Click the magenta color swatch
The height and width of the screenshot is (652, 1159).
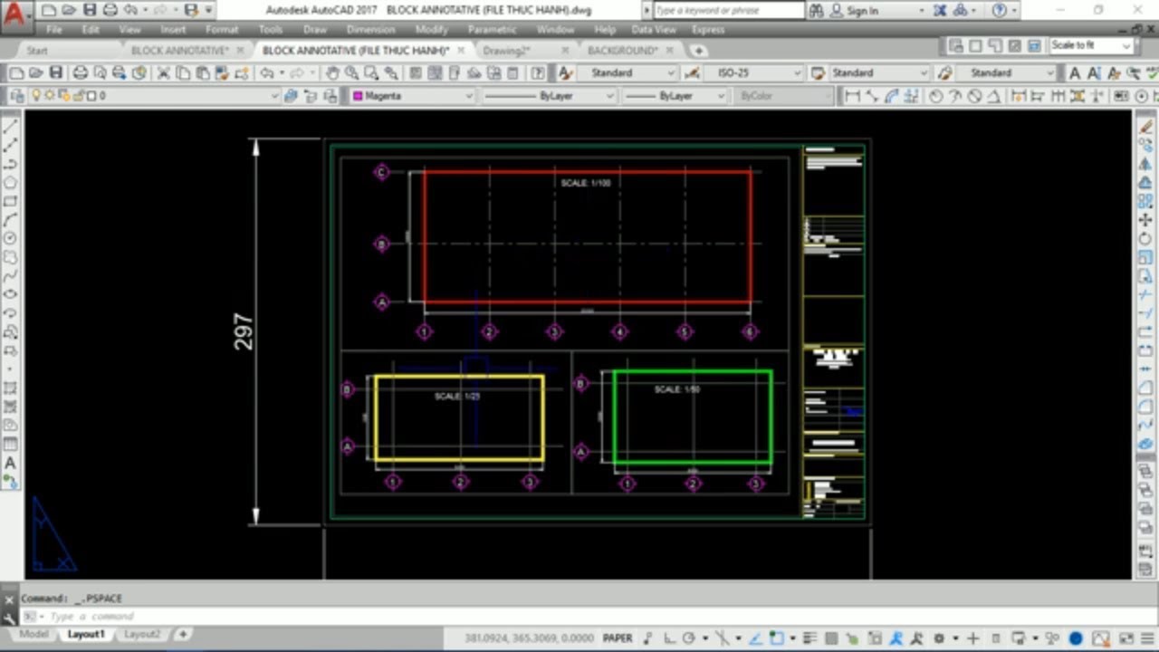[x=359, y=95]
